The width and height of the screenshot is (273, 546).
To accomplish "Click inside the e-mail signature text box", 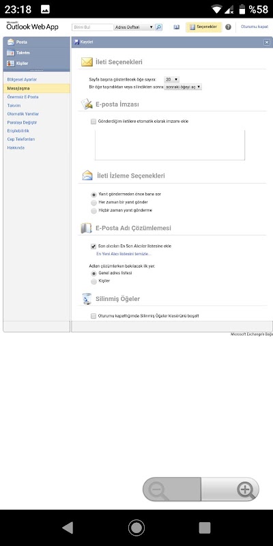I will pos(170,145).
